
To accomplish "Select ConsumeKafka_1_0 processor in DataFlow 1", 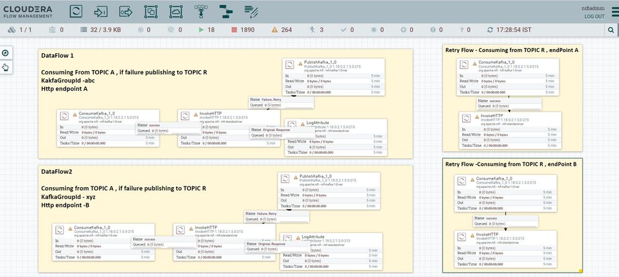I will (108, 128).
